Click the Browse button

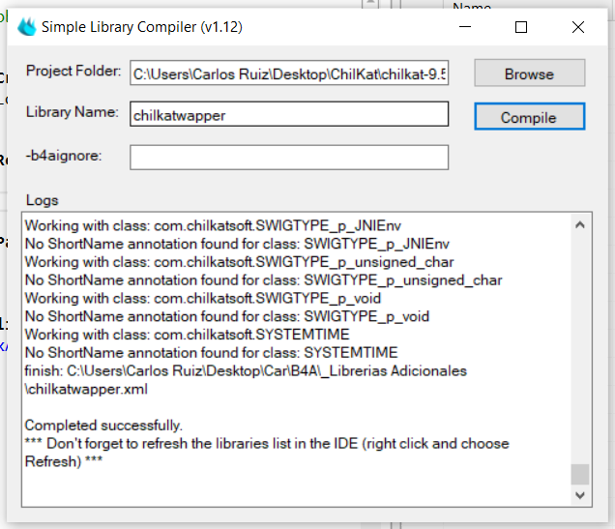[x=530, y=73]
